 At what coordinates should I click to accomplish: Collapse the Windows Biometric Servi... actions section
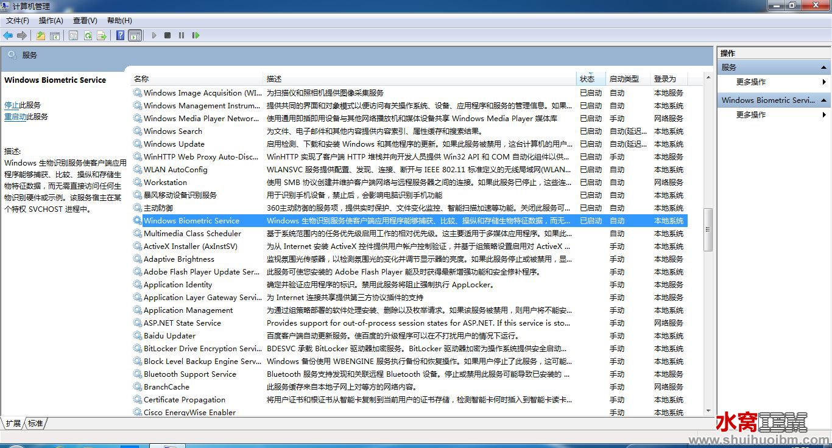(823, 100)
